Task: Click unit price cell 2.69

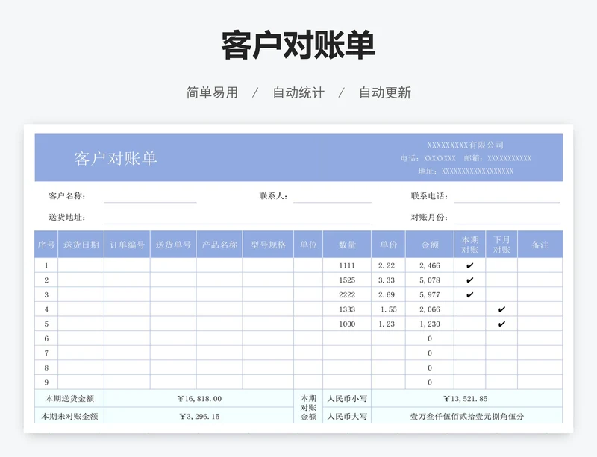Action: click(388, 294)
